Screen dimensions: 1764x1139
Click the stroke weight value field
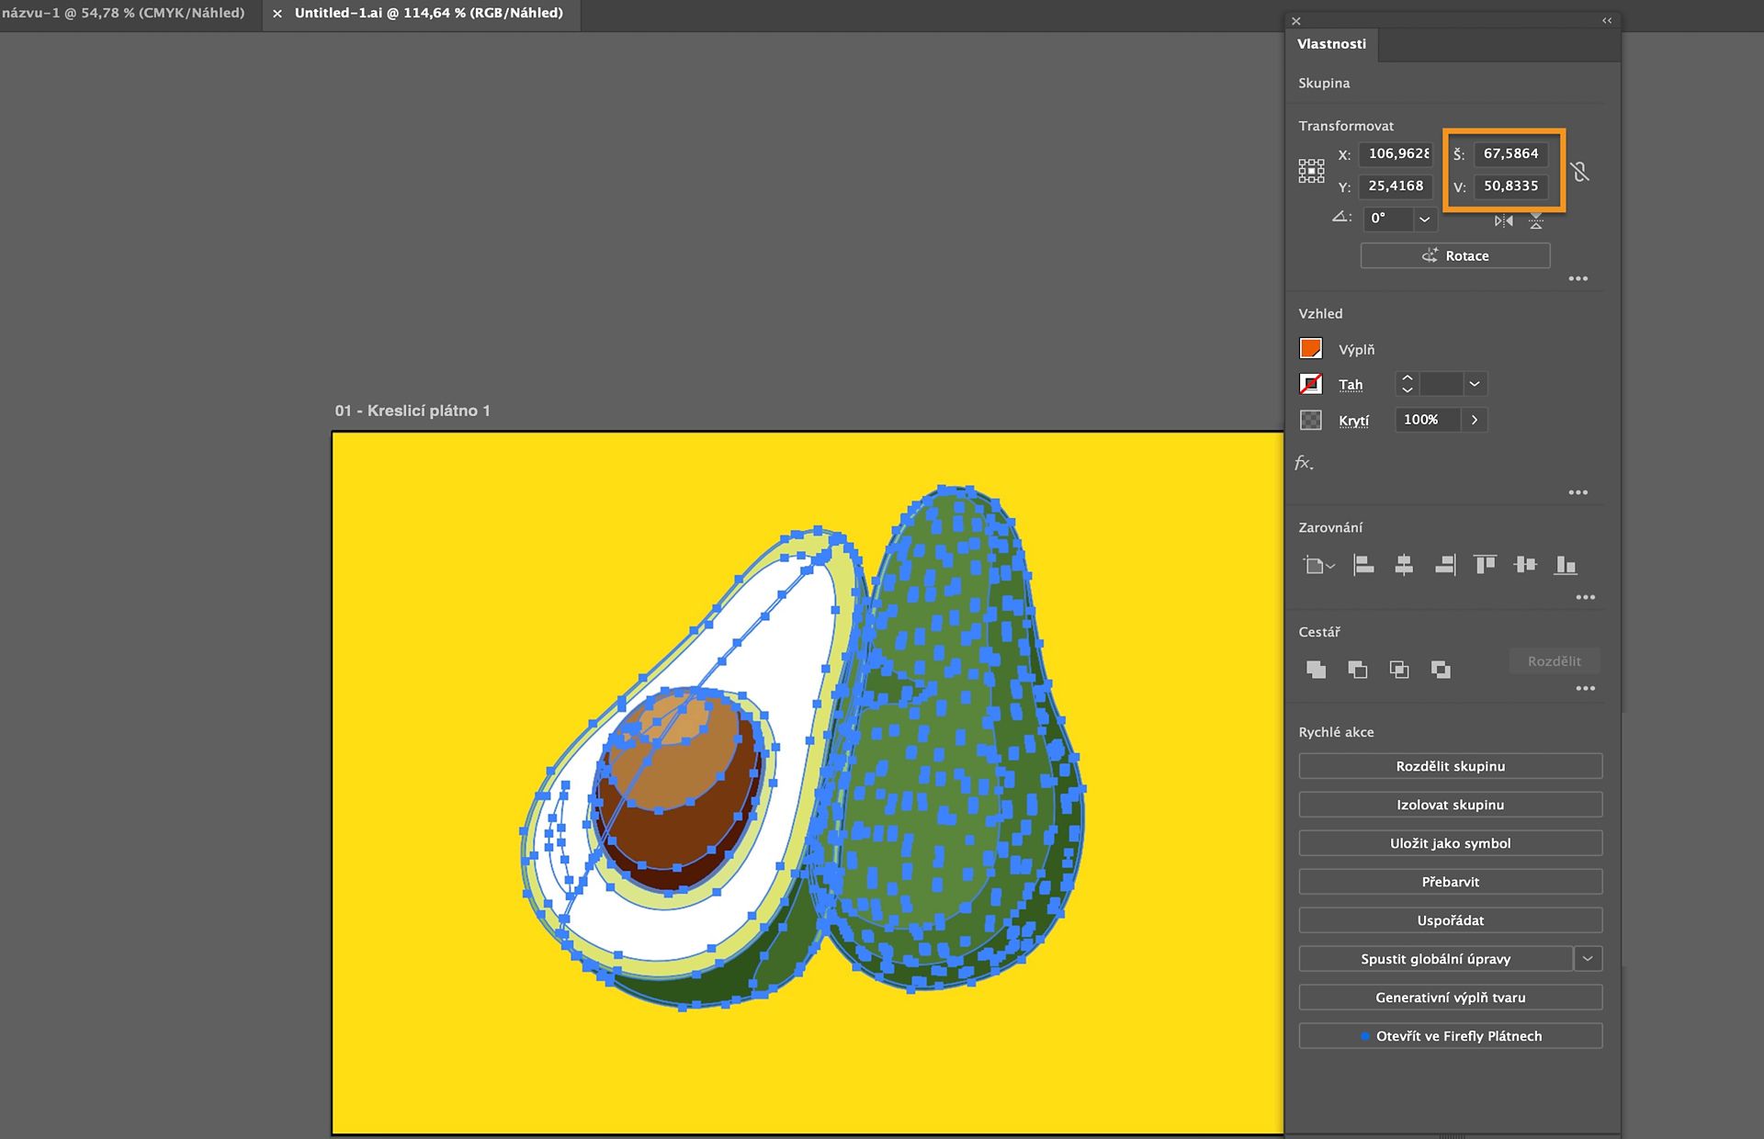(1442, 384)
